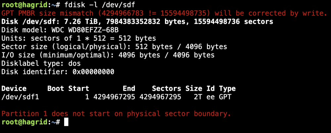The width and height of the screenshot is (331, 133).
Task: Click the Sector size logical/physical line
Action: (114, 47)
